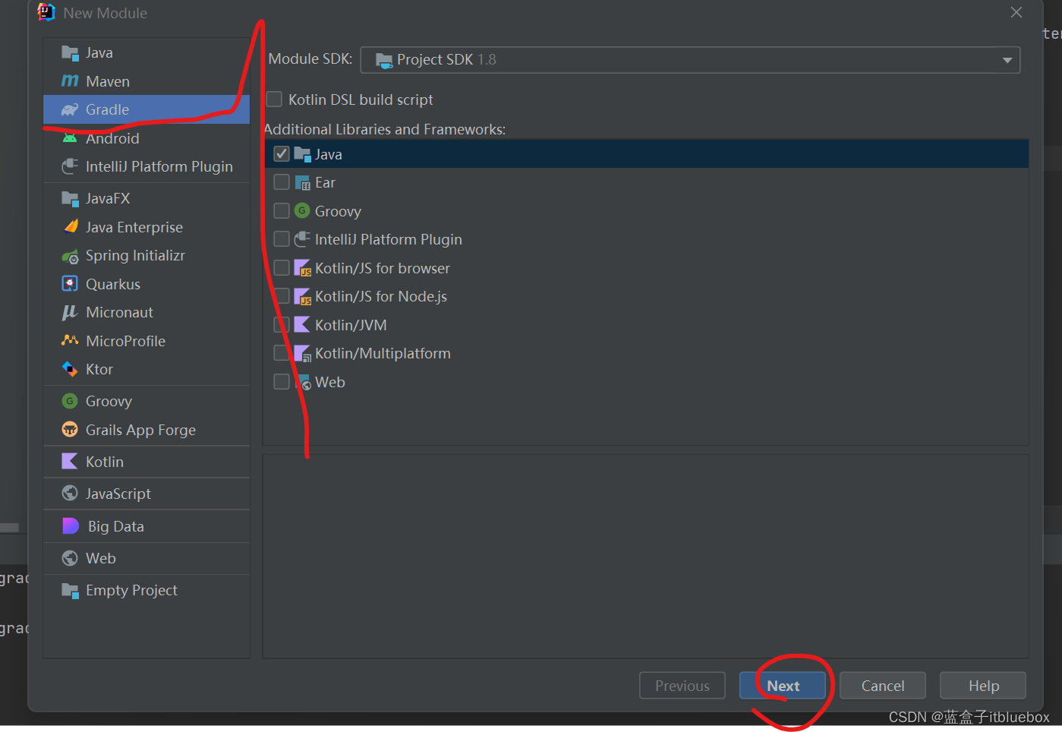Select Empty Project module type

click(x=147, y=591)
